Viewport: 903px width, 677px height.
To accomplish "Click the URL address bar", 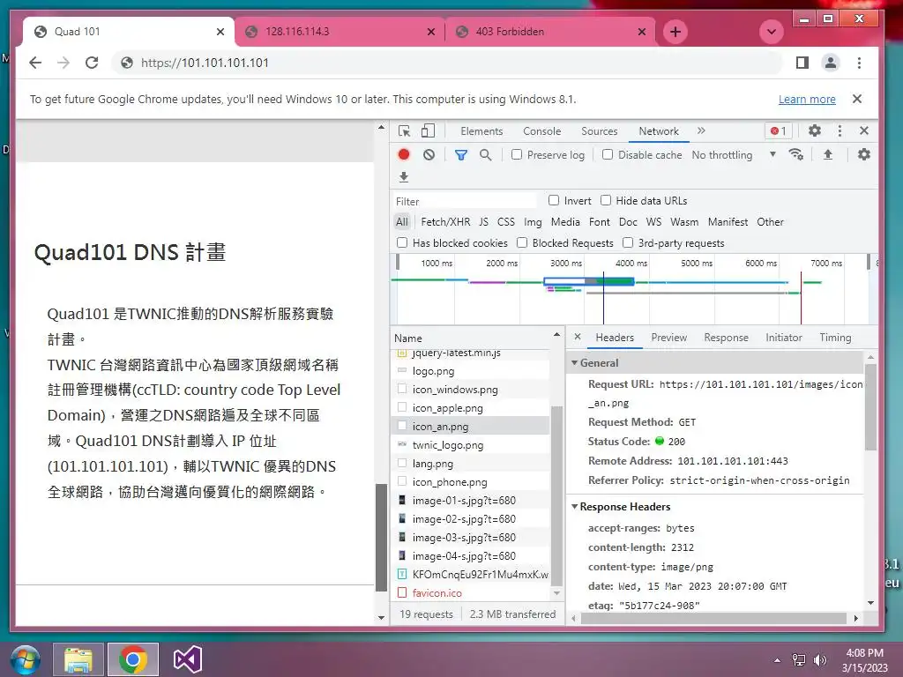I will point(449,63).
